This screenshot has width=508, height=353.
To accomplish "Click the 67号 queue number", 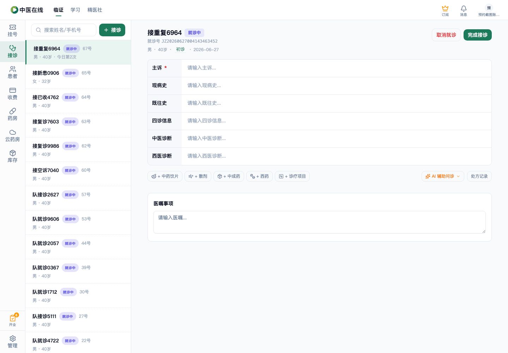I will [87, 49].
